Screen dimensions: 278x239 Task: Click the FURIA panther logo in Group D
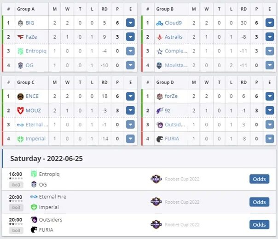[x=160, y=139]
